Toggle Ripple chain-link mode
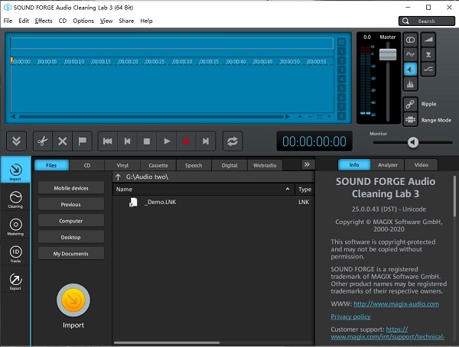The width and height of the screenshot is (459, 347). click(x=410, y=104)
